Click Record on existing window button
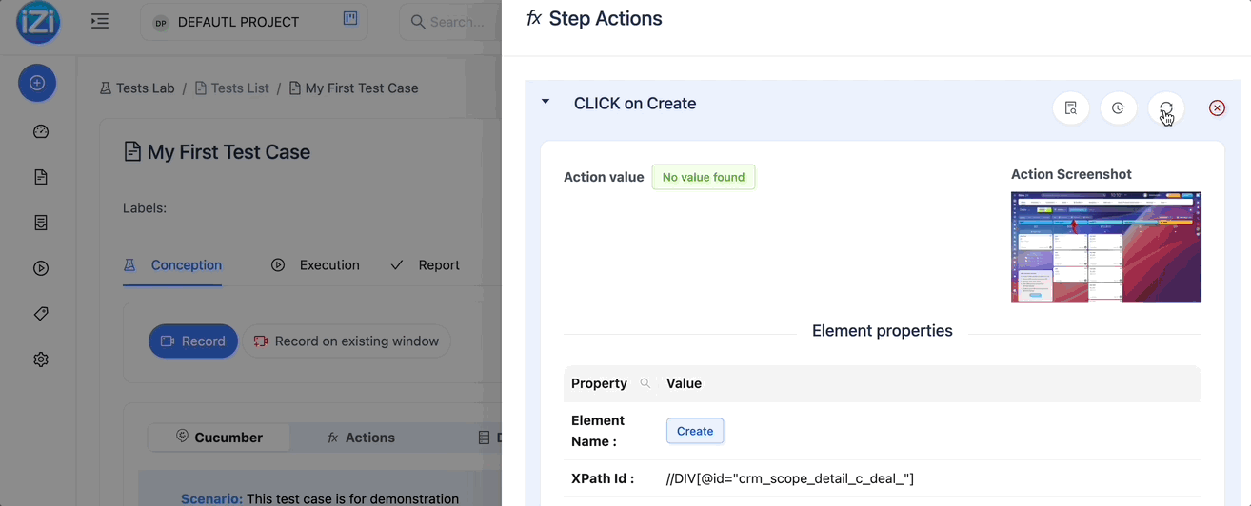 [347, 341]
